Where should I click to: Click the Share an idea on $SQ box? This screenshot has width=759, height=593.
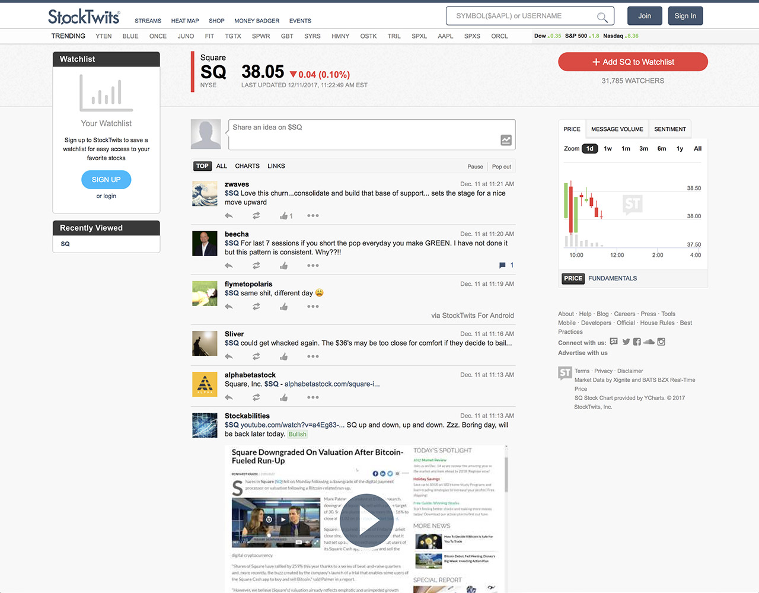click(x=372, y=135)
